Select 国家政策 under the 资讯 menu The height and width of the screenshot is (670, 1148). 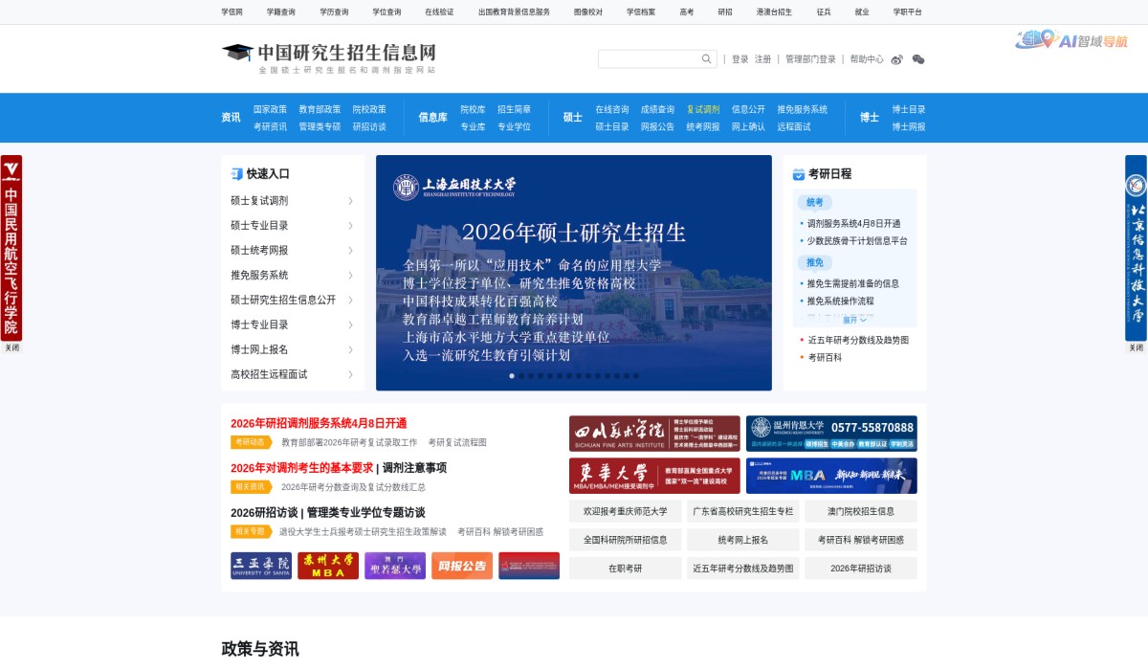pos(273,108)
